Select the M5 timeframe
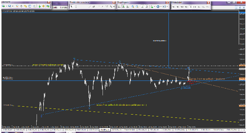 (x=177, y=7)
